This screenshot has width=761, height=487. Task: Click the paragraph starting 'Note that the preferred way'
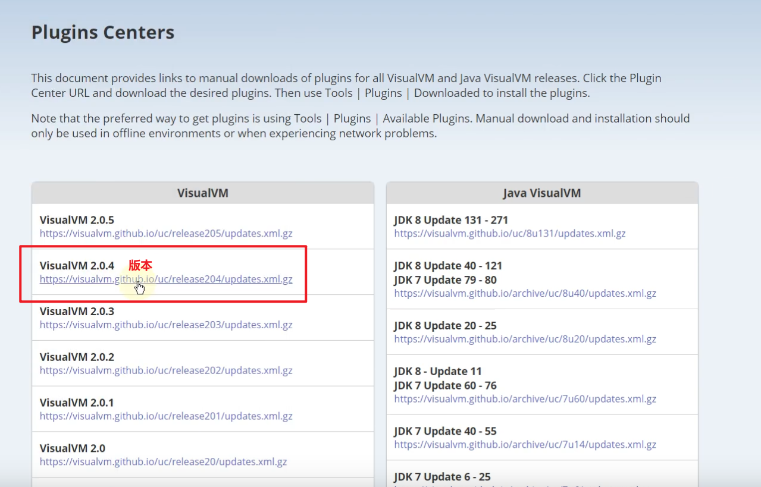[361, 126]
